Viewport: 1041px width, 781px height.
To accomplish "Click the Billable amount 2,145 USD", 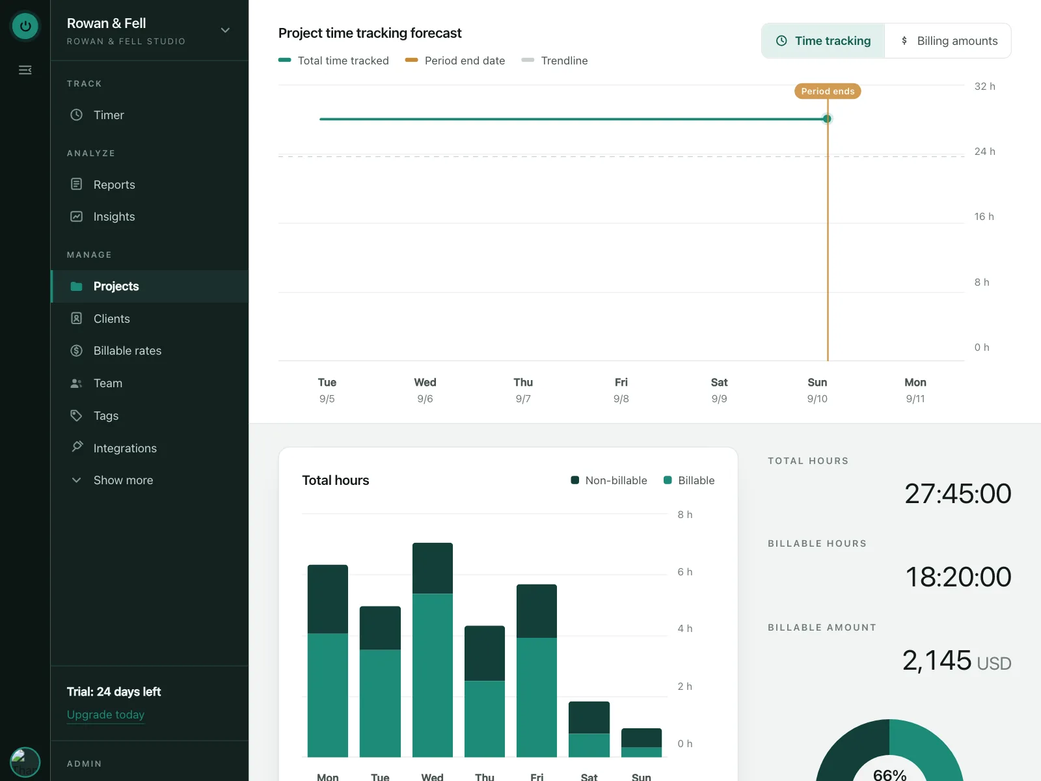I will click(956, 661).
